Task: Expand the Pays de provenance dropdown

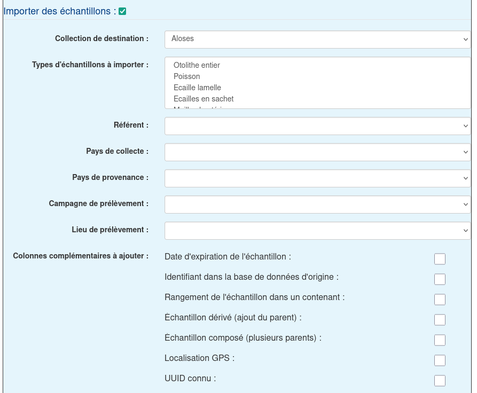Action: coord(317,178)
